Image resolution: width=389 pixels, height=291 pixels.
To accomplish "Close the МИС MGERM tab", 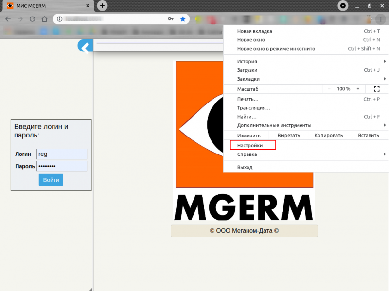I will 88,6.
